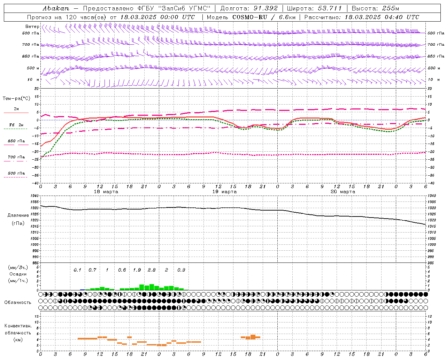Image resolution: width=446 pixels, height=357 pixels.
Task: Click the "Давление" pressure panel label
Action: (18, 215)
